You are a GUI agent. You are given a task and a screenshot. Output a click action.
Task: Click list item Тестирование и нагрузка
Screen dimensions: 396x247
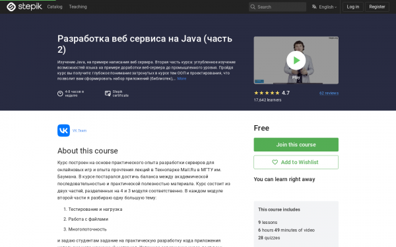95,209
